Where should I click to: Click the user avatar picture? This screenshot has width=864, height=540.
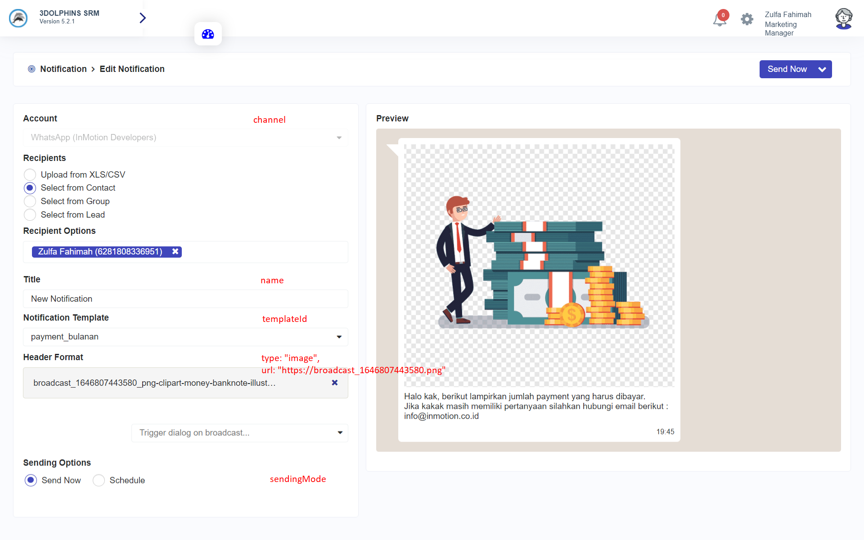[843, 19]
